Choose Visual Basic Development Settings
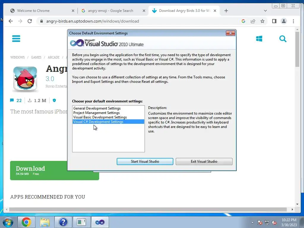This screenshot has width=304, height=228. click(x=108, y=117)
